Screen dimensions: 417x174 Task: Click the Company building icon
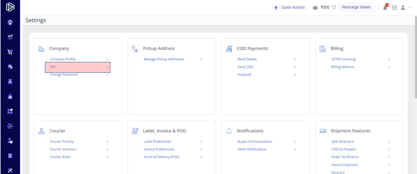coord(41,49)
